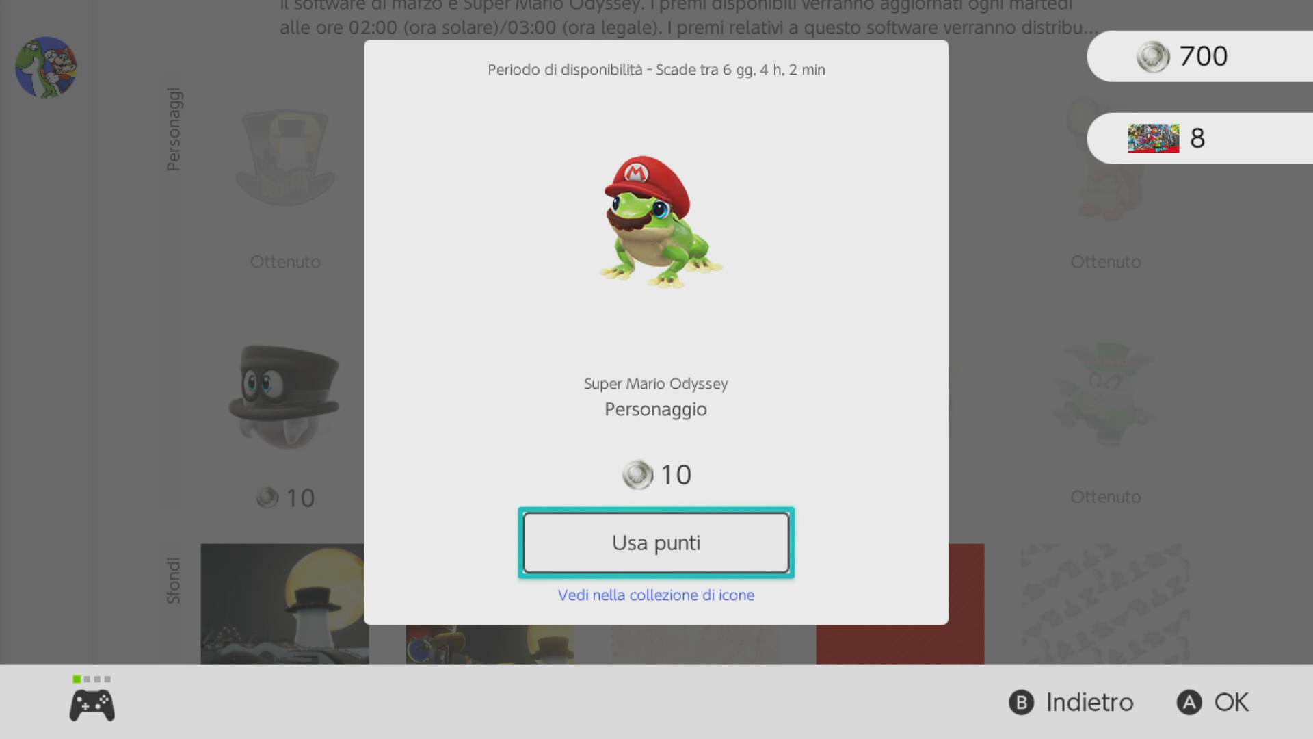Select the top hat icon marked Ottenuto
Screen dimensions: 1313x739
point(285,157)
